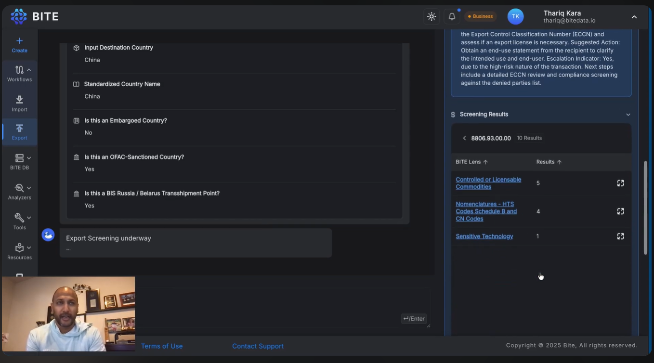Open Nomenclatures HTS Codes Schedule B link
654x363 pixels.
[x=486, y=211]
